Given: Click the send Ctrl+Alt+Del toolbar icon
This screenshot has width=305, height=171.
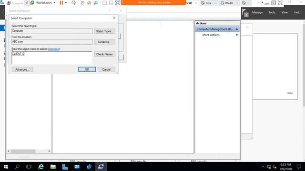Looking at the screenshot, I should 73,3.
